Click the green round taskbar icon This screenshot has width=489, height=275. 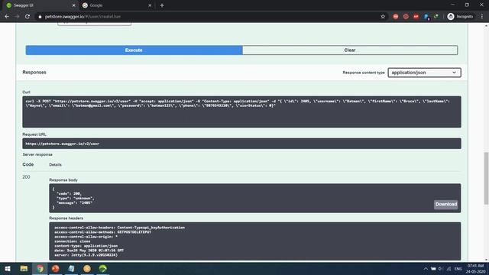103,268
